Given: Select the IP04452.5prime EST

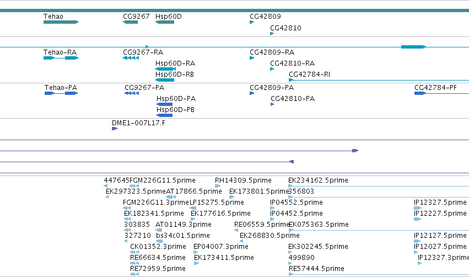Looking at the screenshot, I should coord(272,219).
